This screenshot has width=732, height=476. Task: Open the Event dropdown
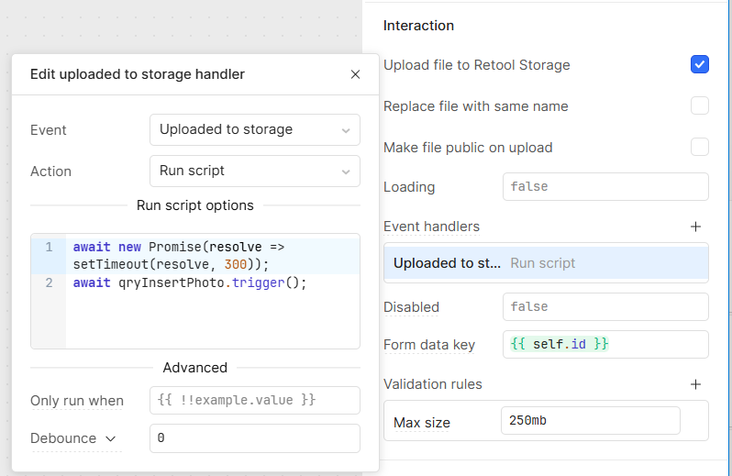254,130
